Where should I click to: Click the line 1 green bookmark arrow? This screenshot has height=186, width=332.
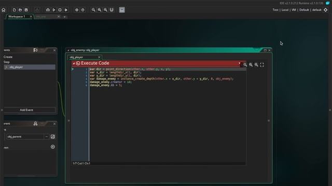click(x=73, y=69)
